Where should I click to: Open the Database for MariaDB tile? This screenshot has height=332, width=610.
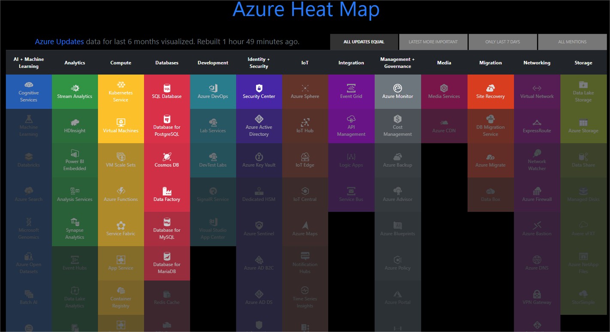click(167, 263)
